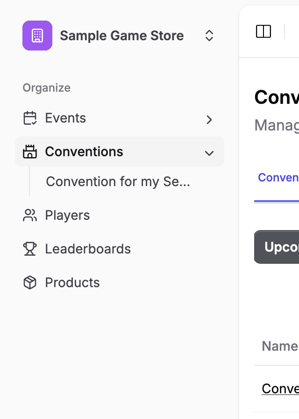This screenshot has width=299, height=419.
Task: Open the Leaderboards page
Action: [x=88, y=249]
